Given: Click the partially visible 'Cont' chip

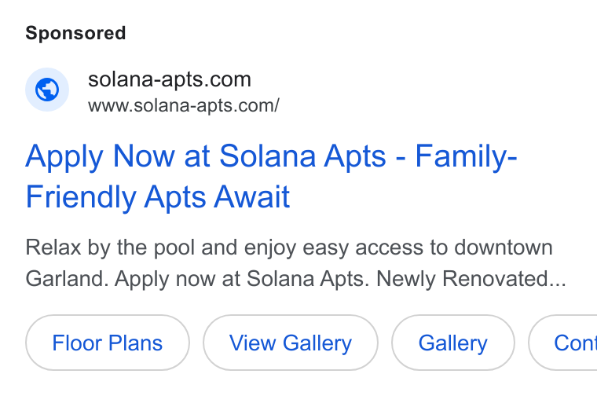Looking at the screenshot, I should pos(562,343).
